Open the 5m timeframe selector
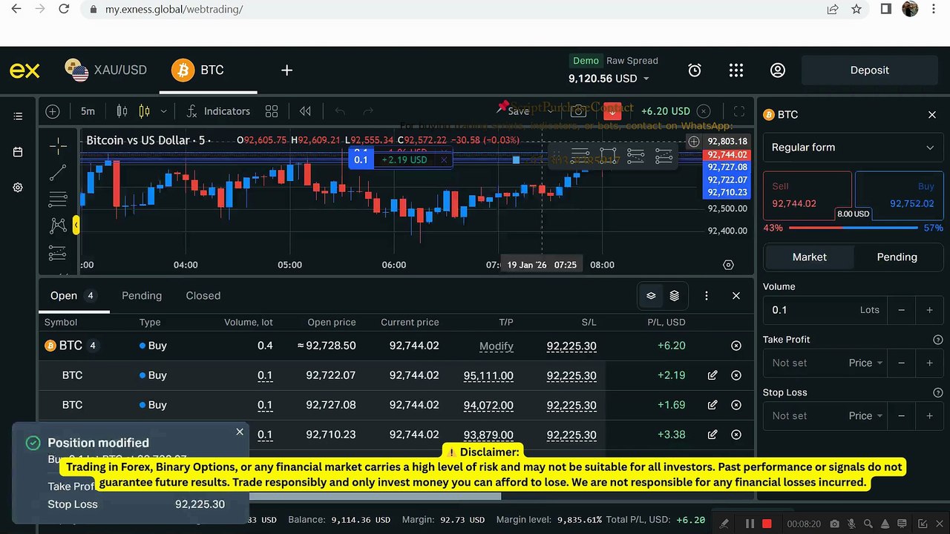 (88, 111)
